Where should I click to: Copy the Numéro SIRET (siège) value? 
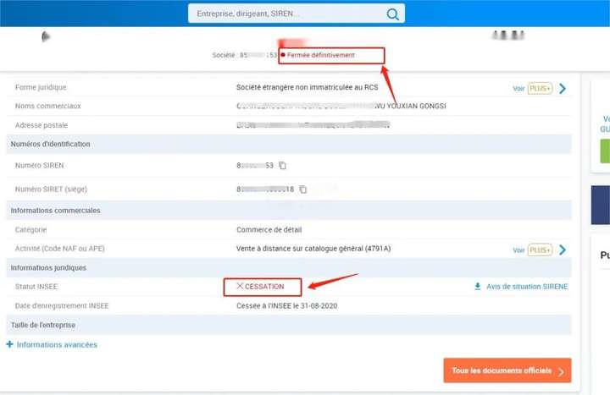tap(302, 189)
